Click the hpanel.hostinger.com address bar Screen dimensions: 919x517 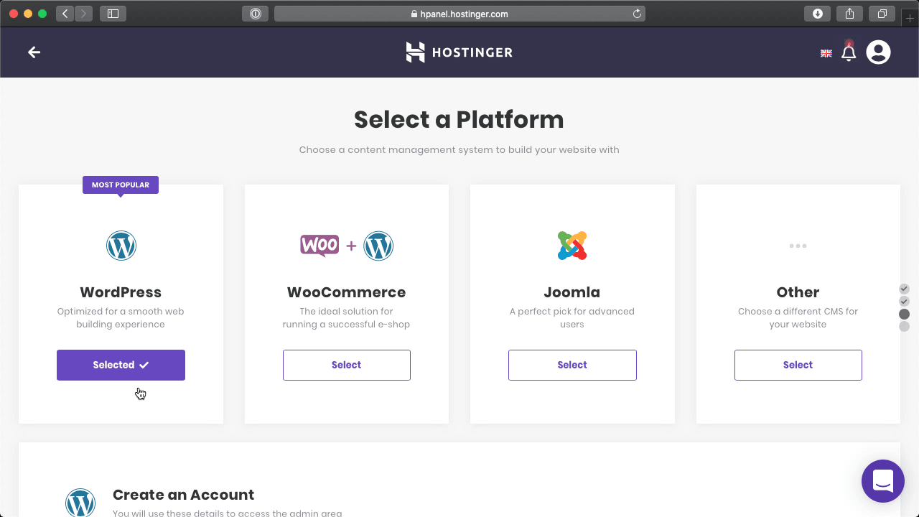pyautogui.click(x=459, y=14)
